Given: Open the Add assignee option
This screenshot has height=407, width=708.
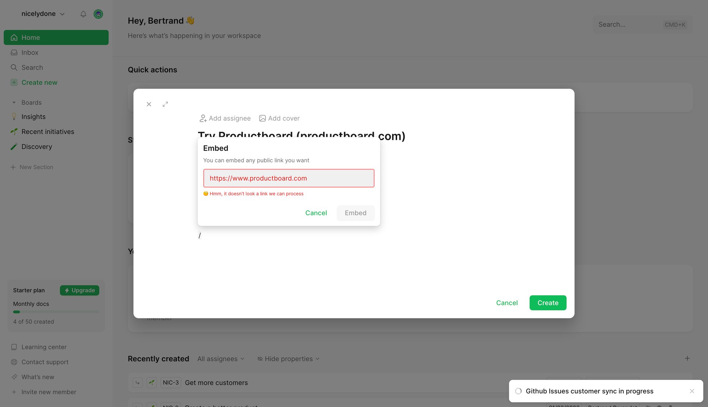Looking at the screenshot, I should (x=225, y=118).
